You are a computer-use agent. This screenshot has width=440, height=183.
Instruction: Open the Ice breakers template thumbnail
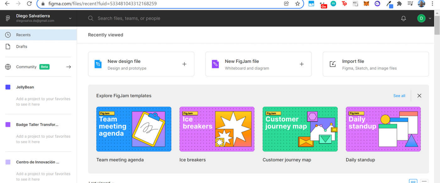pyautogui.click(x=217, y=129)
